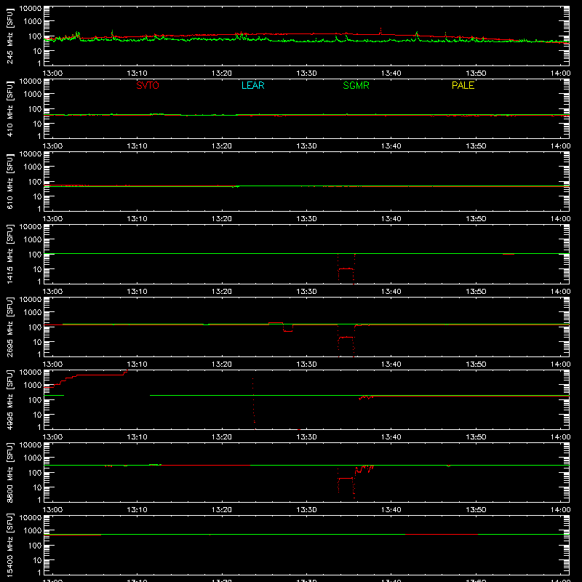Screen dimensions: 582x582
Task: Select the 1415 MHz [SFU] axis title
Action: coord(10,254)
